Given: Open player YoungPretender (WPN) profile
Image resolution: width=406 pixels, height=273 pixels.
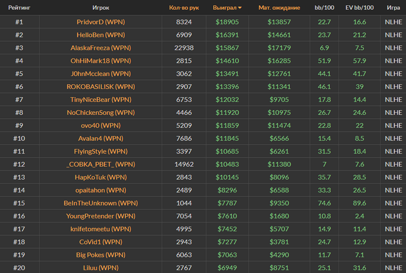Looking at the screenshot, I should [101, 216].
